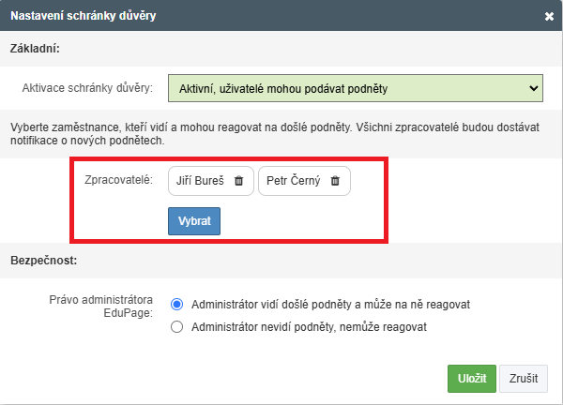Click the label 'Administrátor vidí došlé podněty a může na ně reagovat'

(330, 305)
